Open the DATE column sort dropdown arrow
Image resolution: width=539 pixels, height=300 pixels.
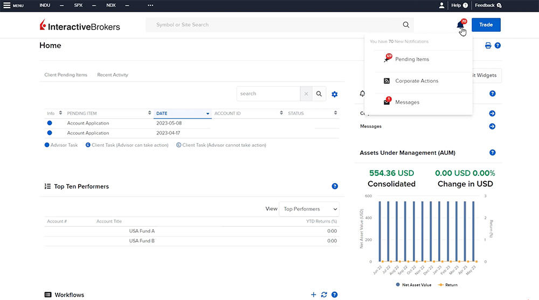coord(208,113)
